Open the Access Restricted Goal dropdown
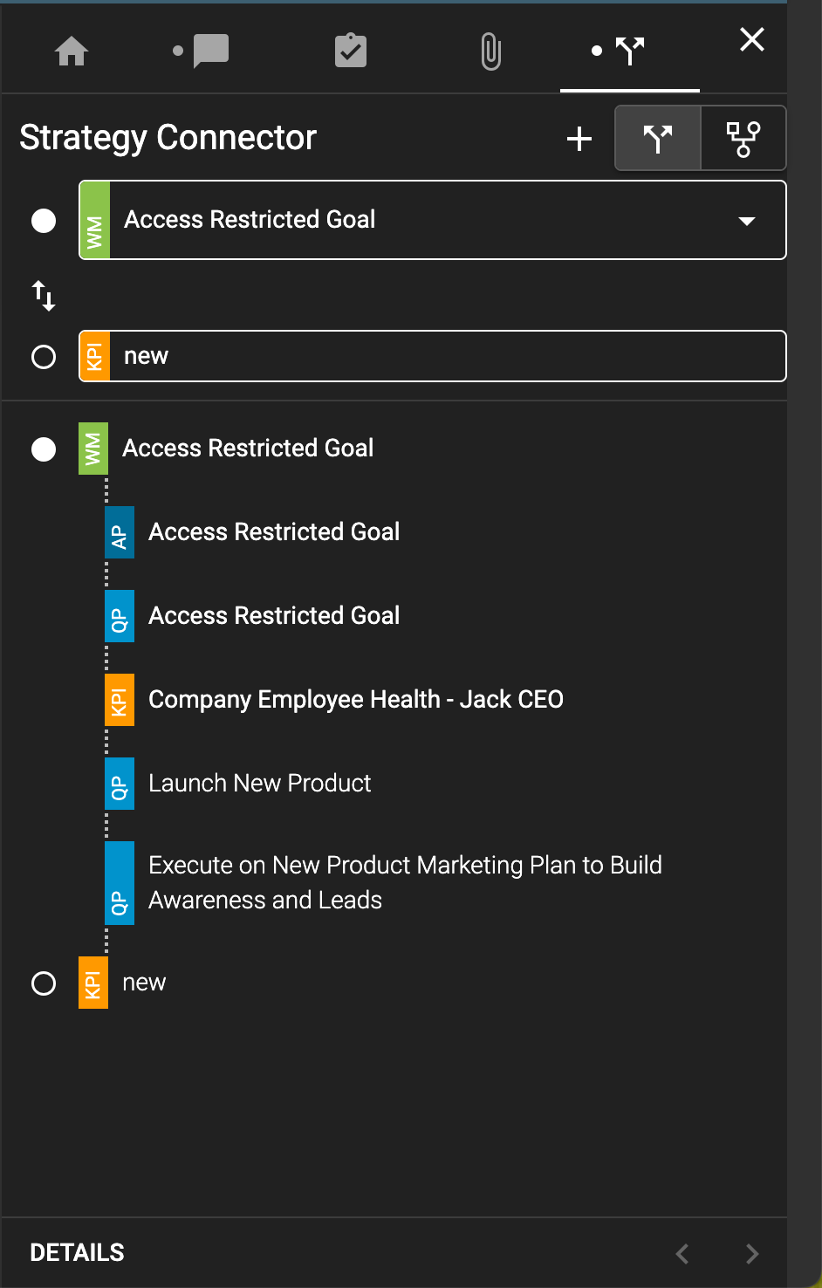 point(746,221)
